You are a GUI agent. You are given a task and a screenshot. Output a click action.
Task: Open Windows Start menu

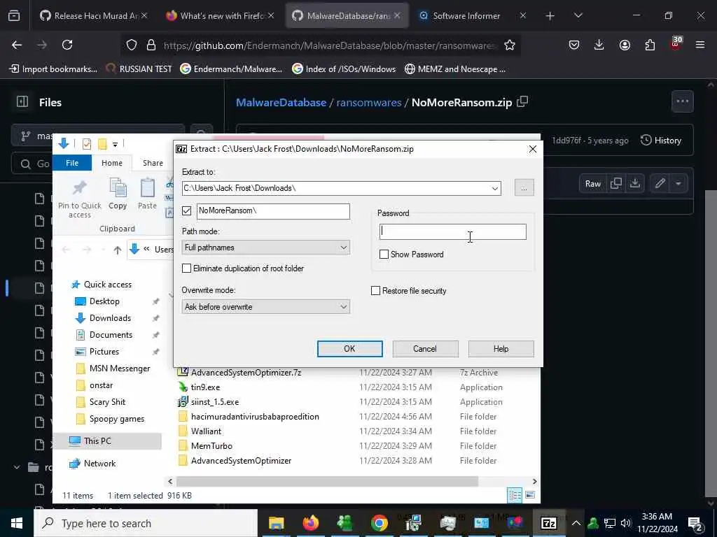[17, 523]
